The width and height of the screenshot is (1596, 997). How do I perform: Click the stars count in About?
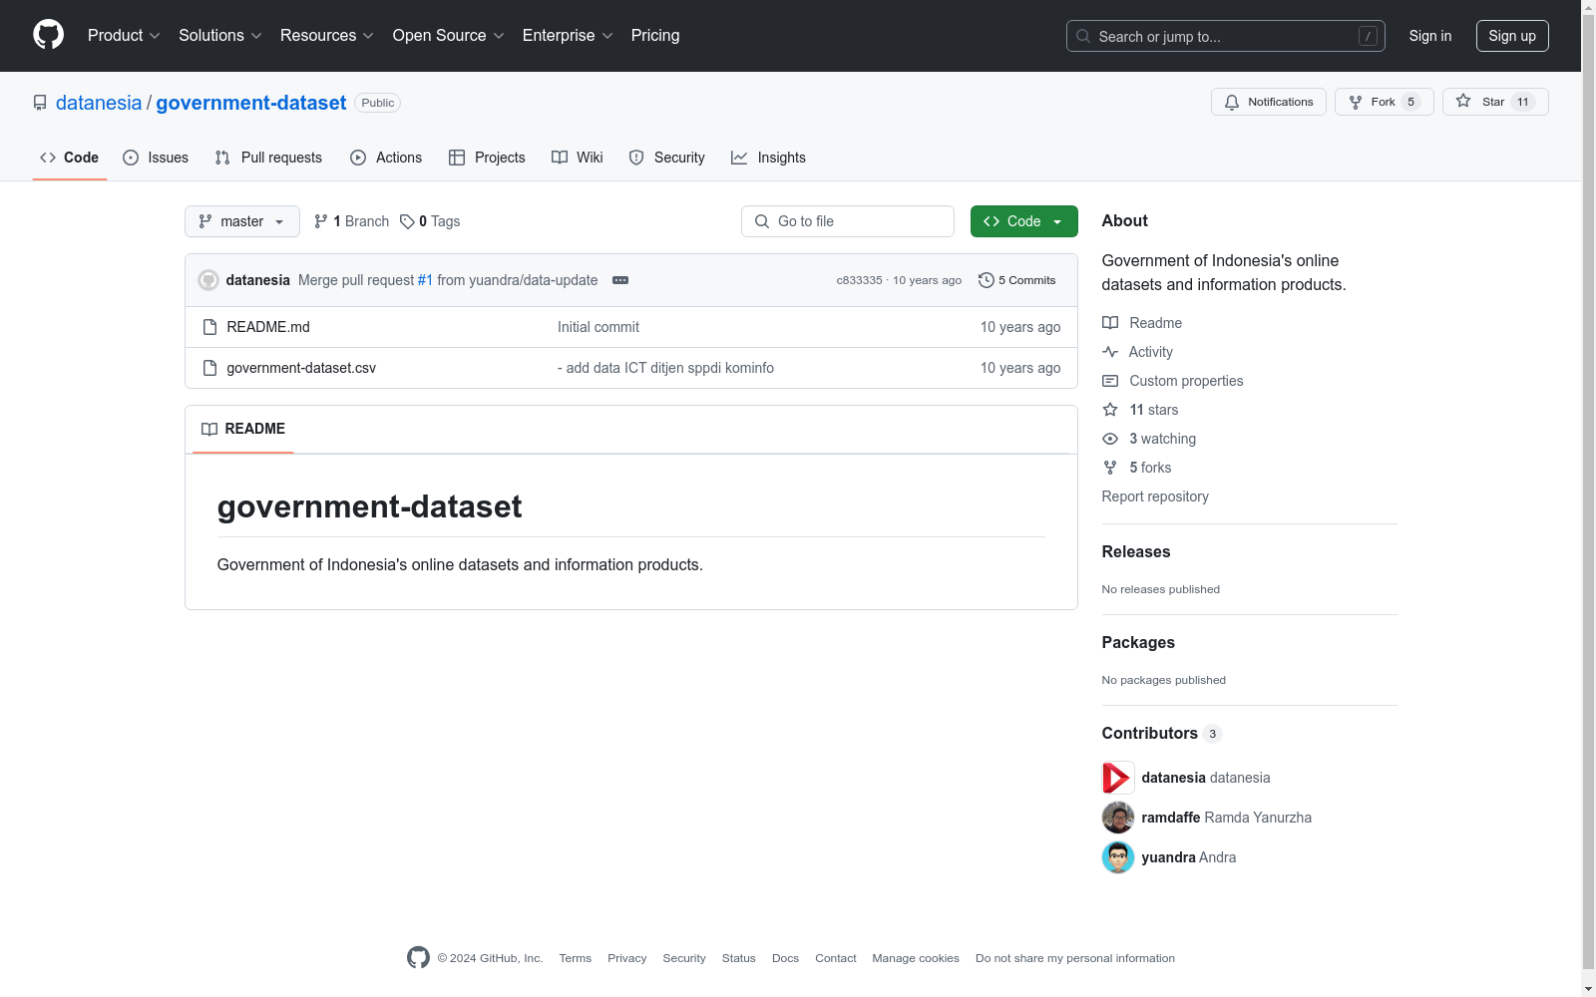pos(1153,410)
